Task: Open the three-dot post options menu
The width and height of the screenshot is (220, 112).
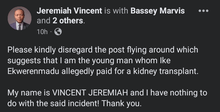Action: click(204, 11)
